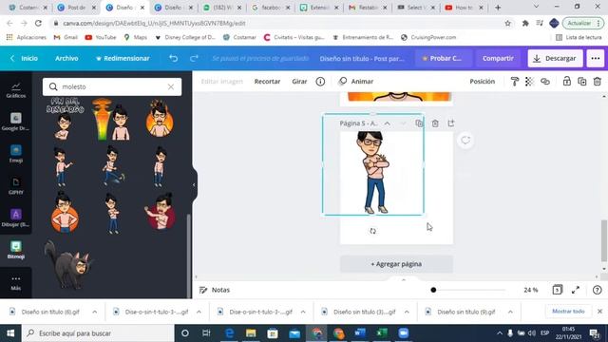Screen dimensions: 608x342
Task: Click the Windows Start button
Action: [10, 333]
